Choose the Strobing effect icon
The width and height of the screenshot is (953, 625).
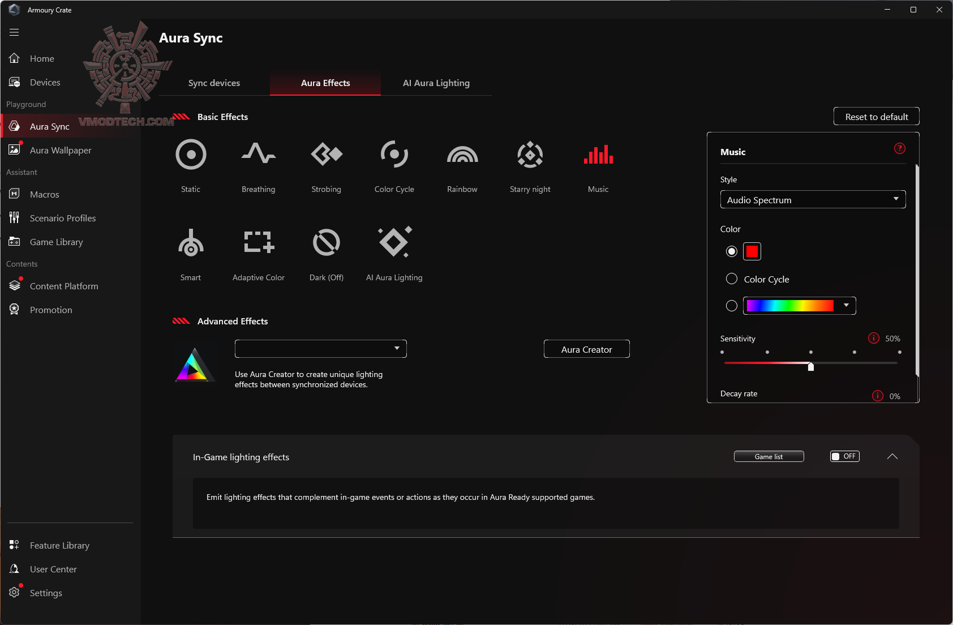point(327,155)
